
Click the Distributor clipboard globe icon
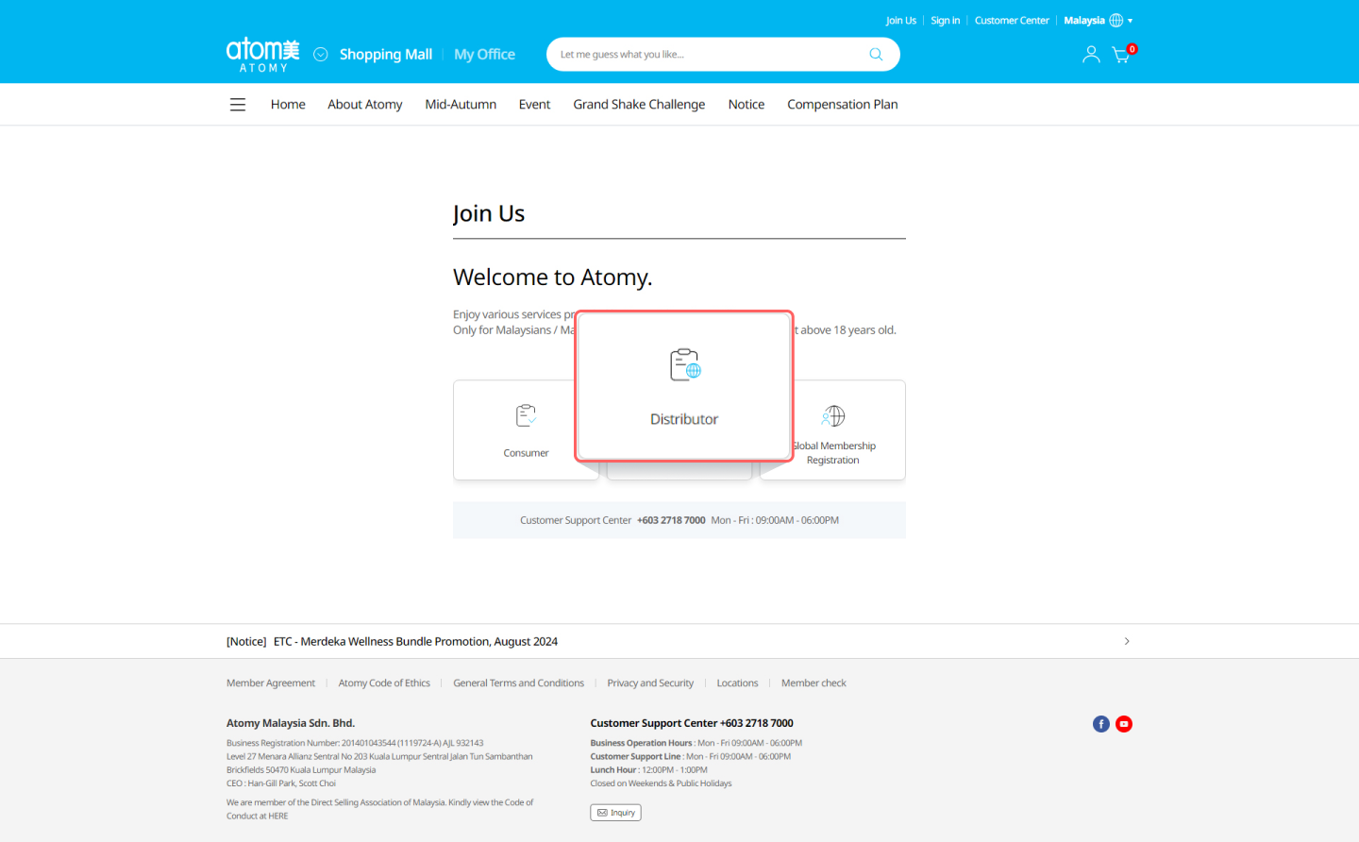point(685,365)
